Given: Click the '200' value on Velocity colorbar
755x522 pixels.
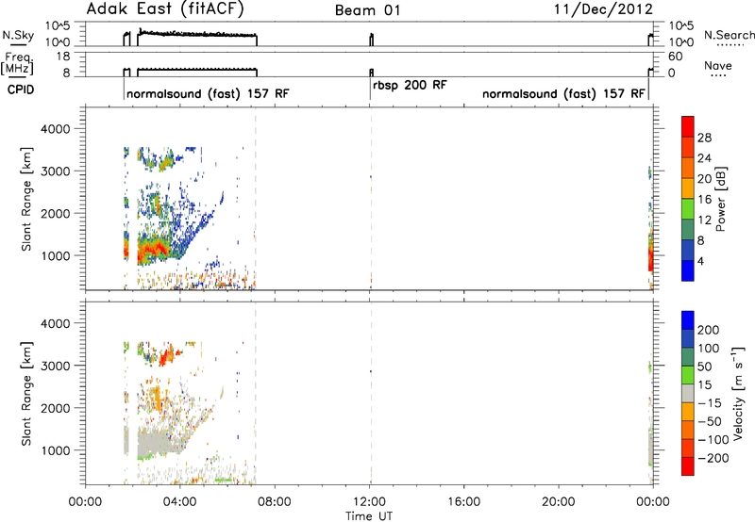Looking at the screenshot, I should pos(709,330).
